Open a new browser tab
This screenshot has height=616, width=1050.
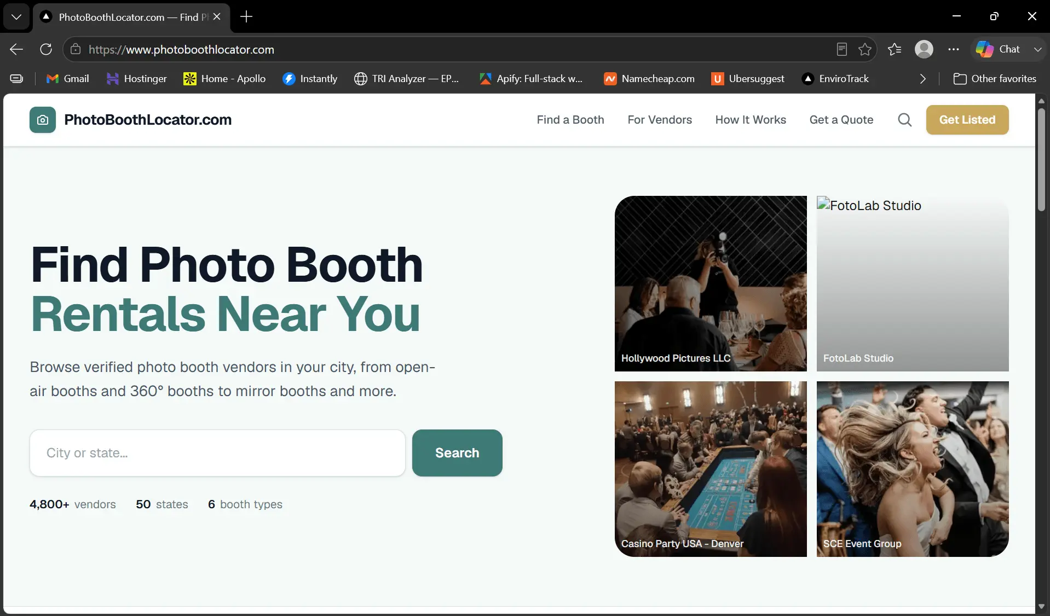pos(246,17)
